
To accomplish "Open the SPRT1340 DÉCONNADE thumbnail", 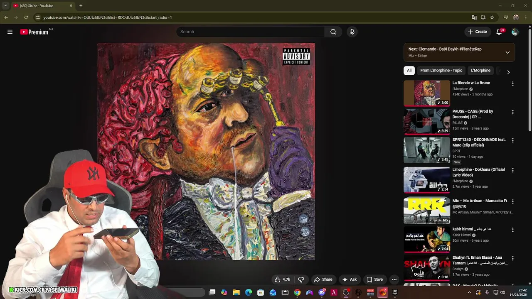I will 427,150.
